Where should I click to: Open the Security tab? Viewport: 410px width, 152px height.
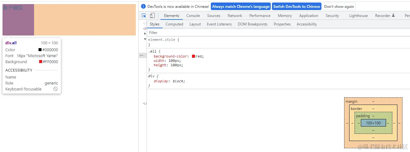point(332,16)
